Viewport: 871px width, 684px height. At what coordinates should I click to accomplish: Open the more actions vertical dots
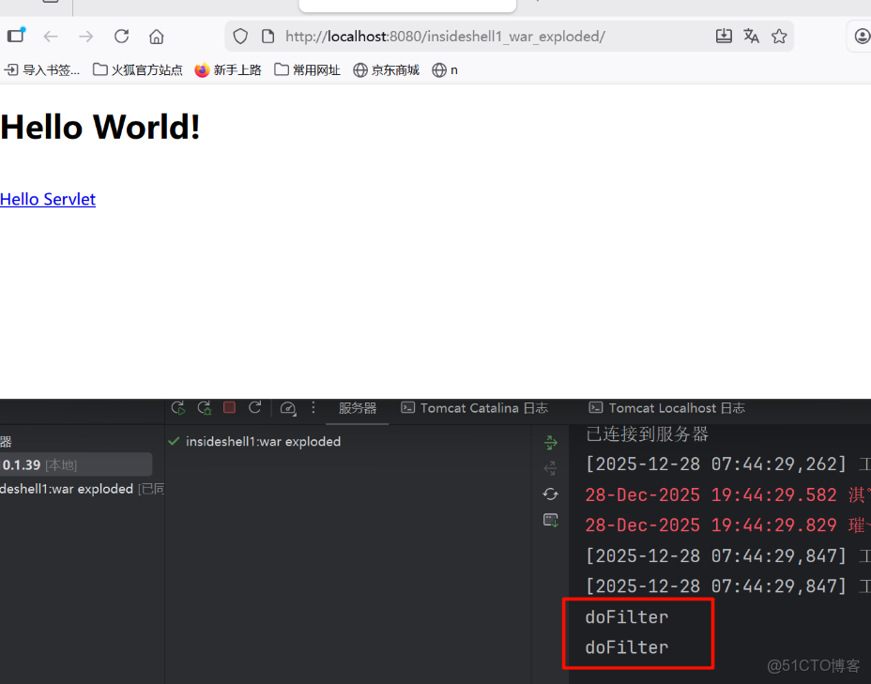313,408
